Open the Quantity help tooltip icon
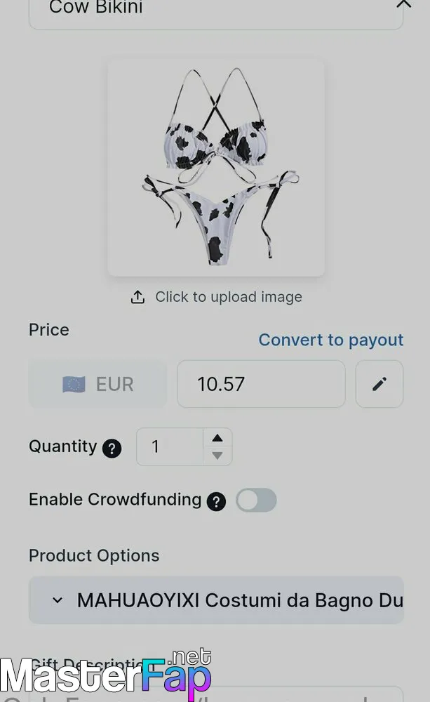This screenshot has height=702, width=430. click(x=112, y=449)
